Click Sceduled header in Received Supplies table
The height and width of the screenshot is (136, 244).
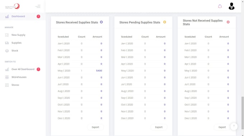(63, 37)
